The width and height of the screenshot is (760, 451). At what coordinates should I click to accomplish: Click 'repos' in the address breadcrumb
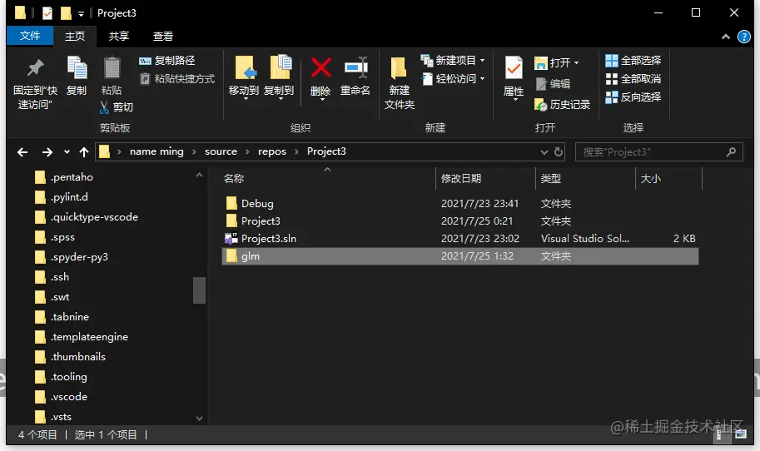(x=272, y=151)
